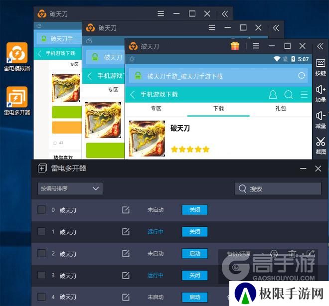The height and width of the screenshot is (306, 329).
Task: Open hamburger menu in front emulator title bar
Action: [x=256, y=46]
